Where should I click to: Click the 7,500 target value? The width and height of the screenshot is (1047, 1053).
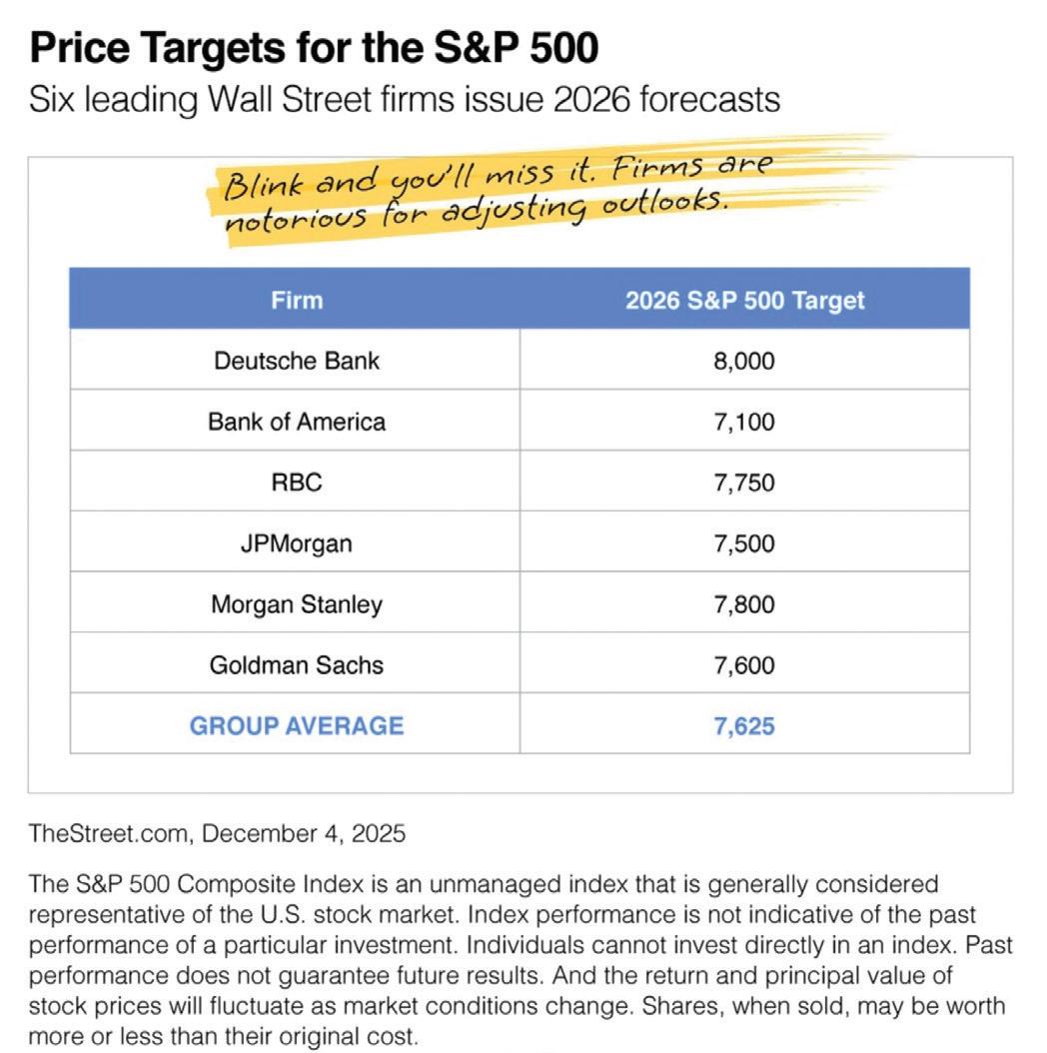tap(744, 543)
